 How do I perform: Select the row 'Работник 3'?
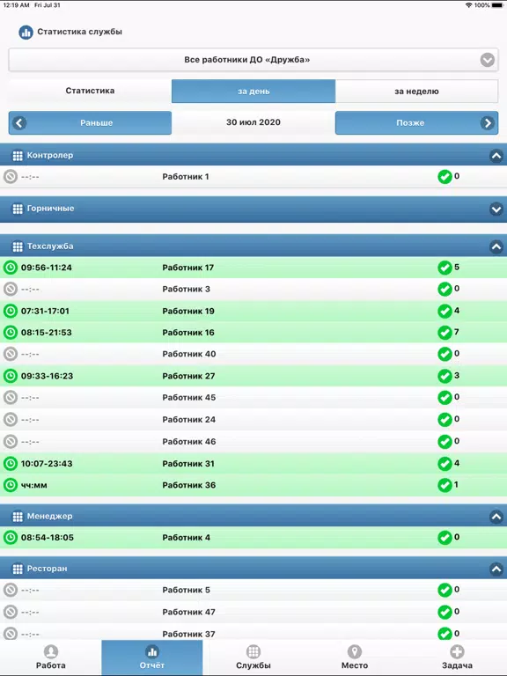[x=253, y=290]
